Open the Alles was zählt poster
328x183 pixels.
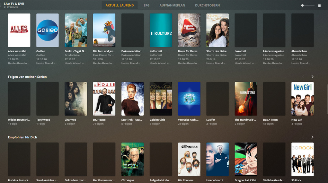pyautogui.click(x=19, y=31)
